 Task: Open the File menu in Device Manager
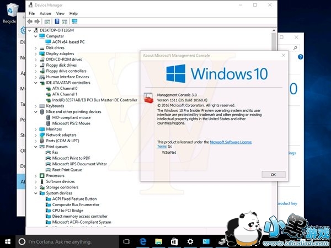[31, 13]
